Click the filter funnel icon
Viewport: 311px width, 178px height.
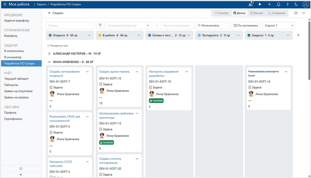coord(100,25)
